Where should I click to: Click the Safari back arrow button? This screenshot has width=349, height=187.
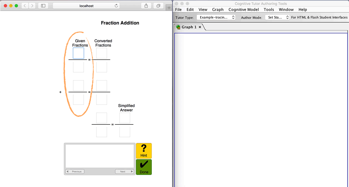25,6
